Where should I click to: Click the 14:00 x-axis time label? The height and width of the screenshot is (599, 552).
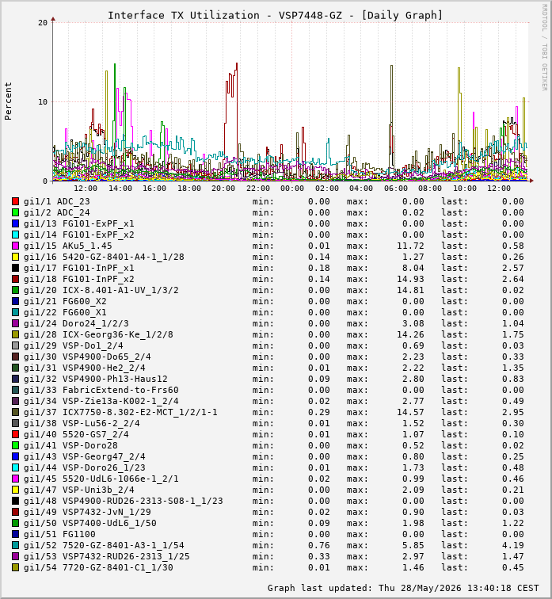pos(120,189)
